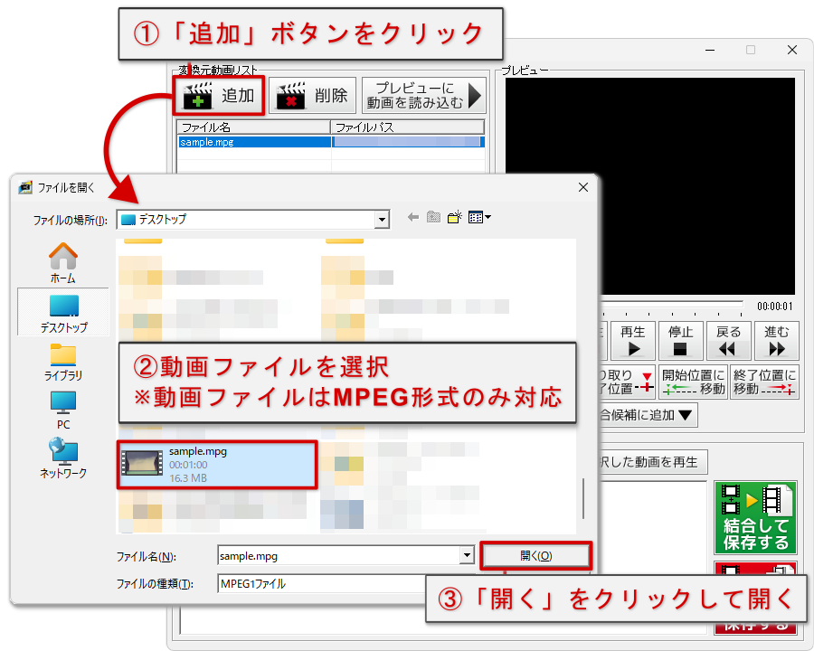Click 結合して保存する green button

[755, 517]
